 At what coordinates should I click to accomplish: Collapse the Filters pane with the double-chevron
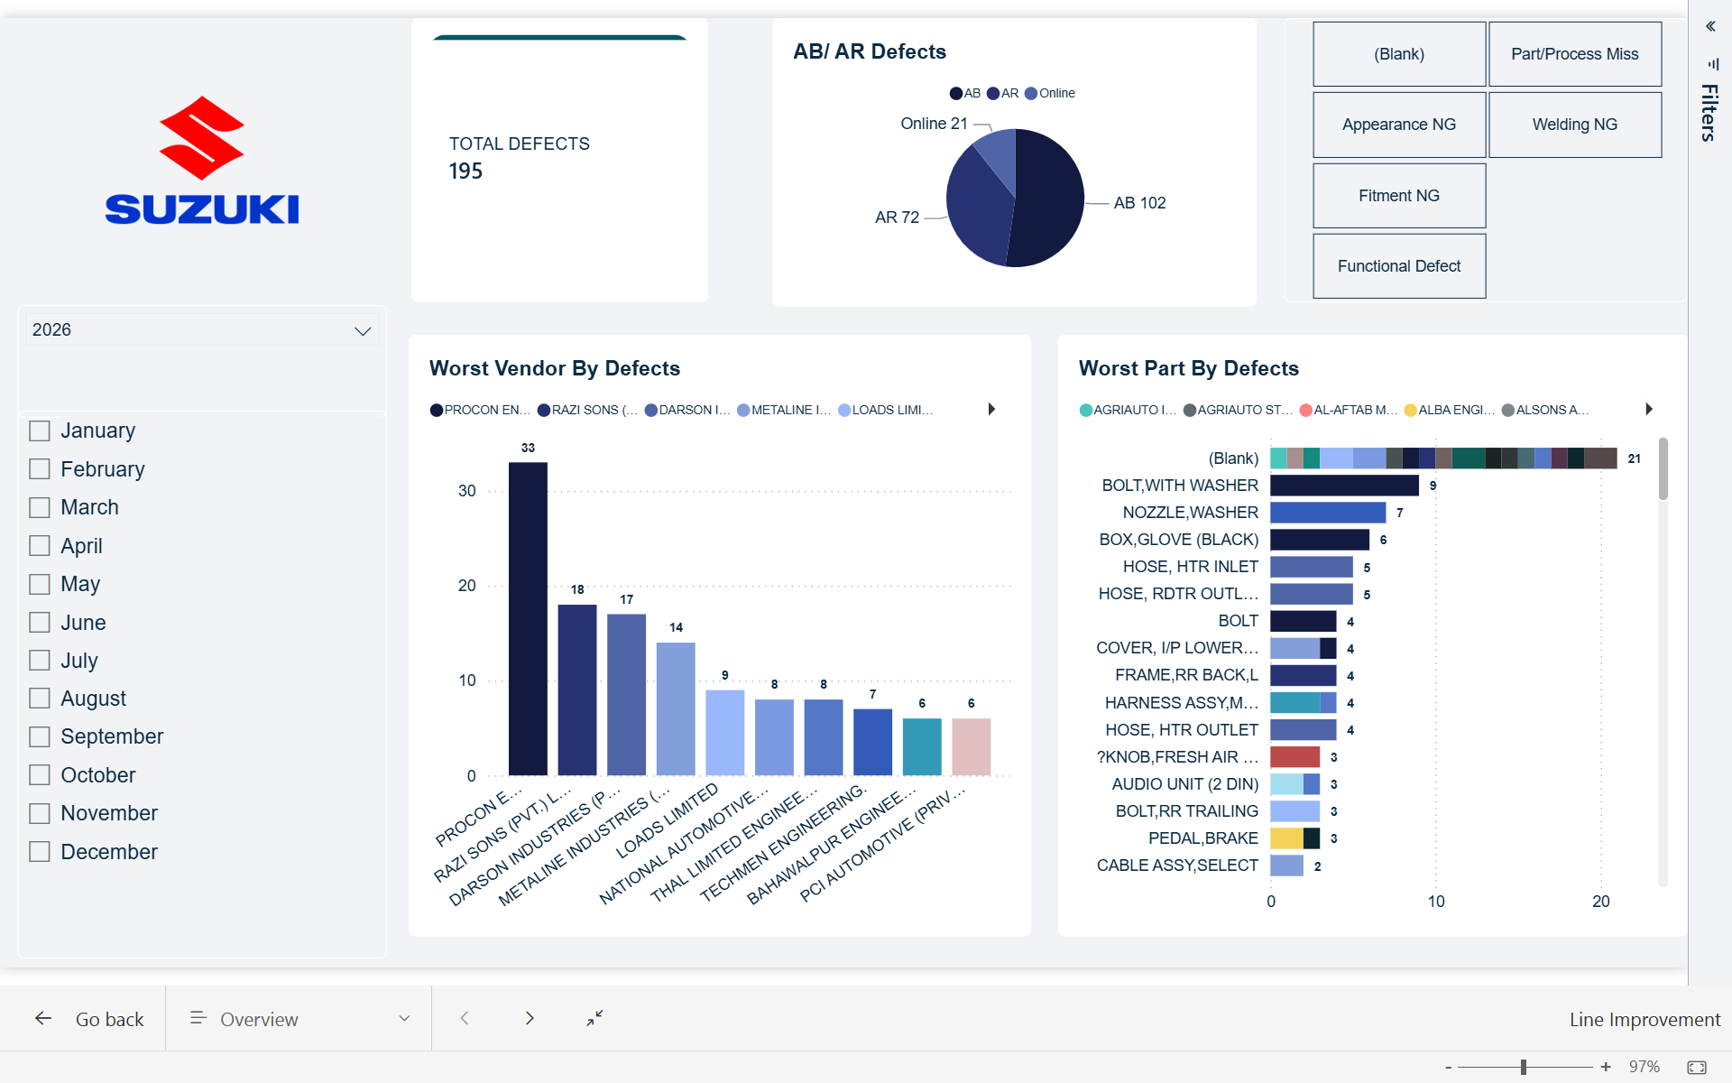click(x=1710, y=25)
